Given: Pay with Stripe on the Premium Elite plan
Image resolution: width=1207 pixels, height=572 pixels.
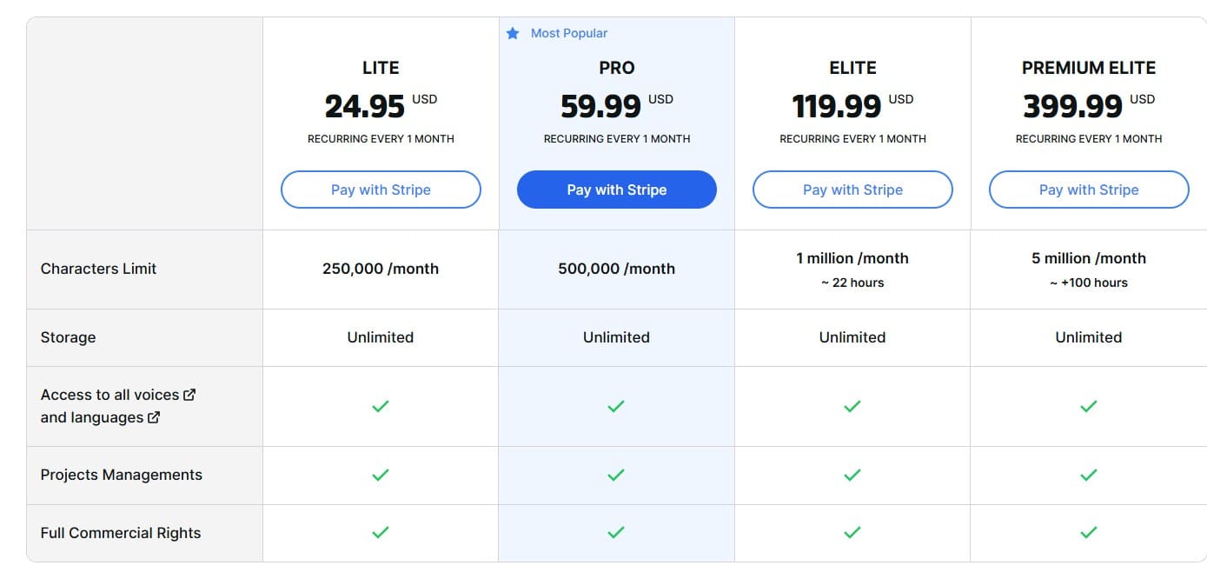Looking at the screenshot, I should pos(1088,190).
